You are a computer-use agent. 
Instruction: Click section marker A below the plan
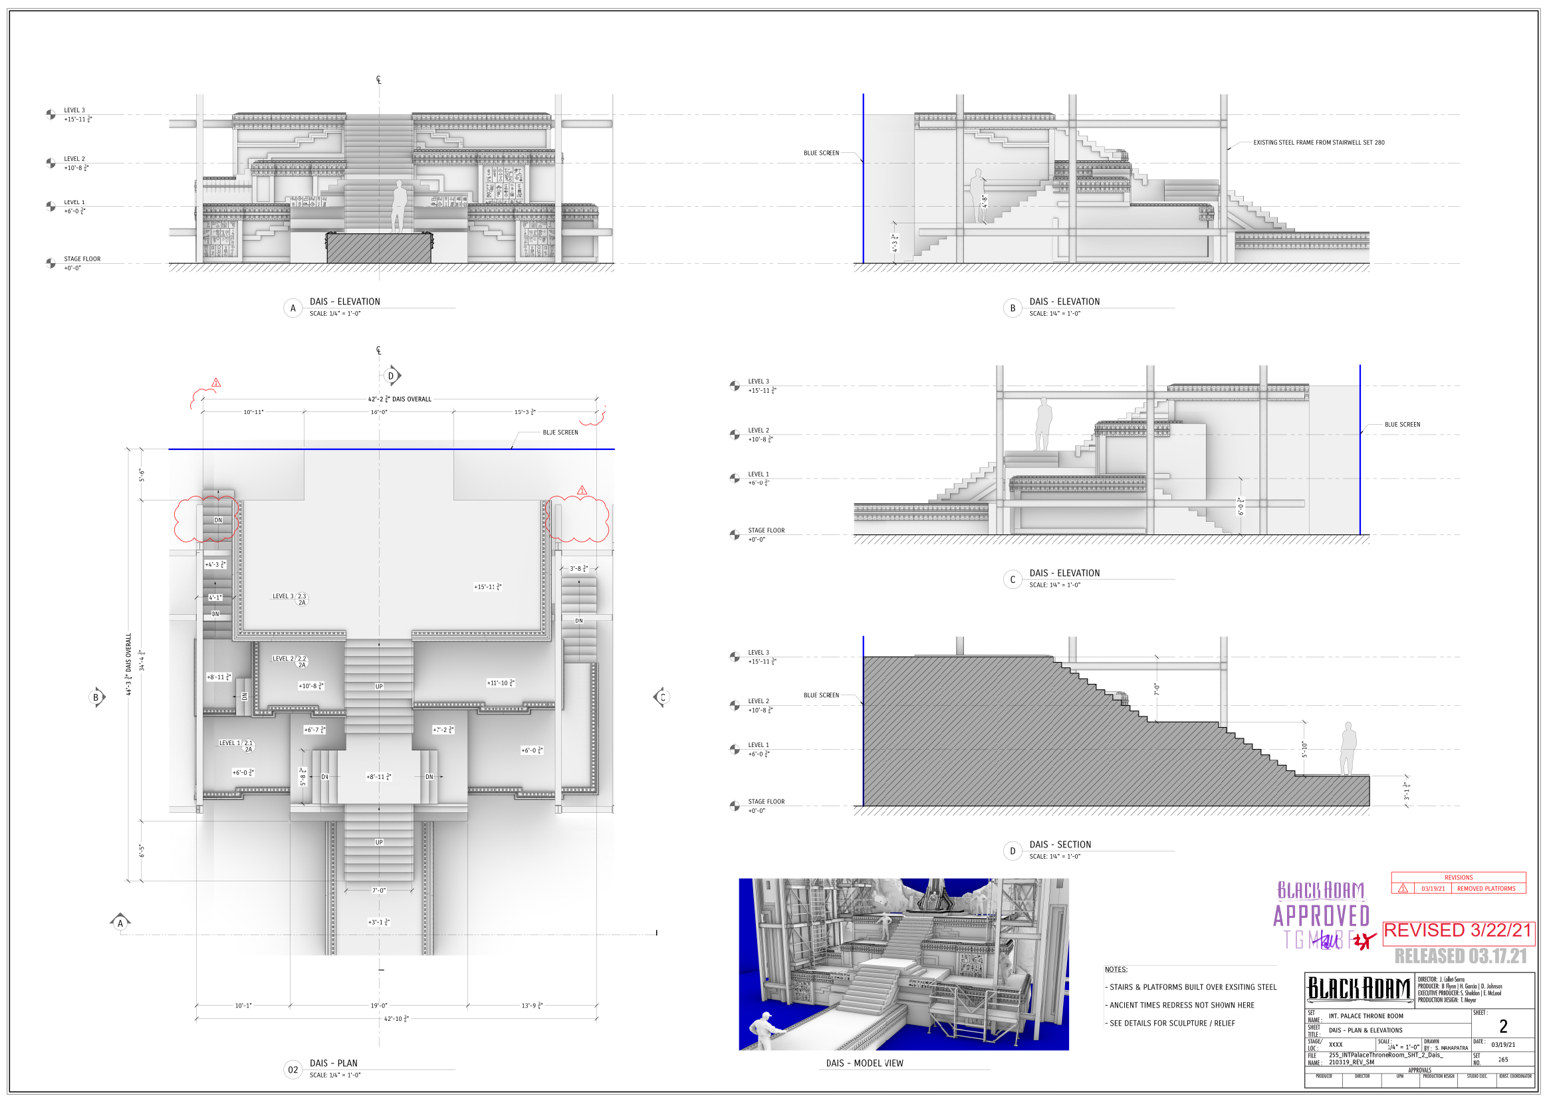(x=120, y=923)
